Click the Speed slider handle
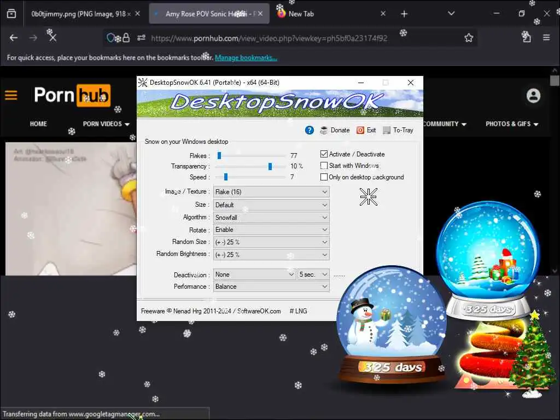This screenshot has width=560, height=420. tap(226, 177)
